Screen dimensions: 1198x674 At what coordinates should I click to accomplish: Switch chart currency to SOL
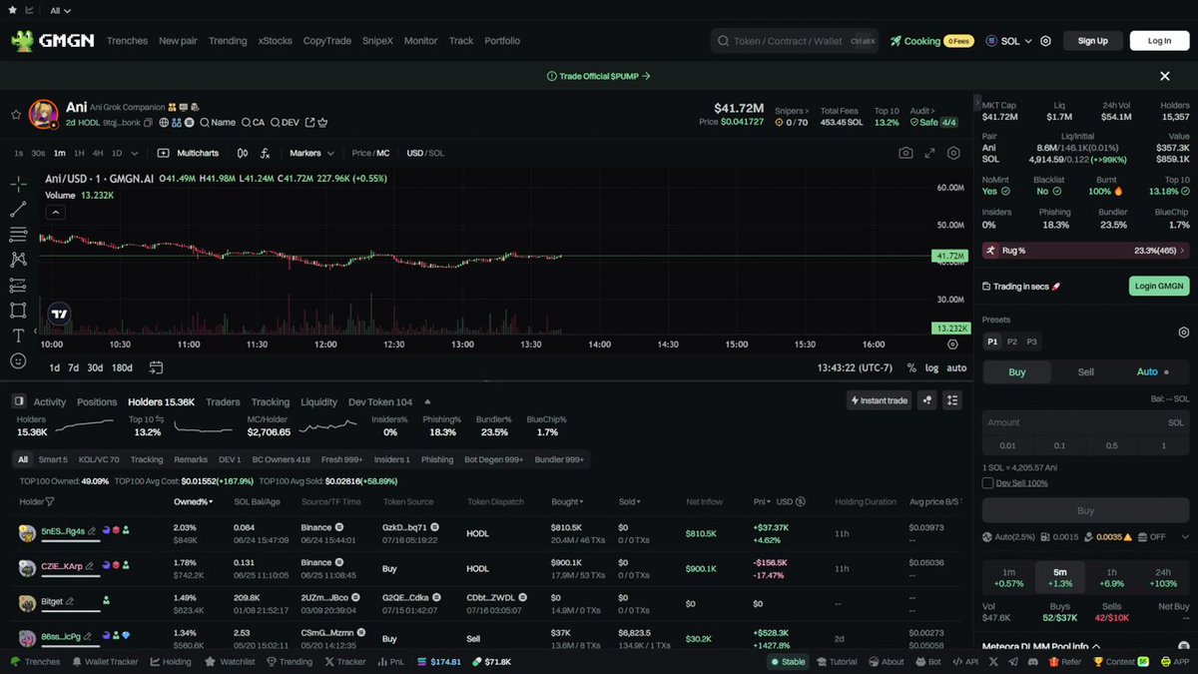[x=436, y=153]
